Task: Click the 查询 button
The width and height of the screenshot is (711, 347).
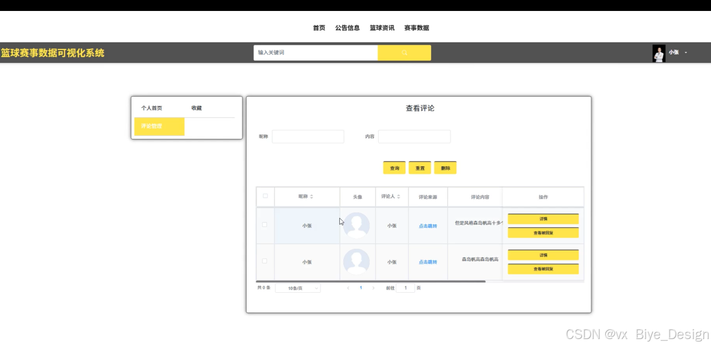Action: (x=395, y=168)
